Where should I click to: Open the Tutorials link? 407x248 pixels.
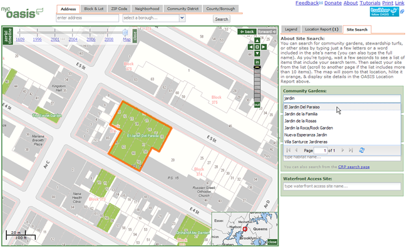pyautogui.click(x=370, y=3)
